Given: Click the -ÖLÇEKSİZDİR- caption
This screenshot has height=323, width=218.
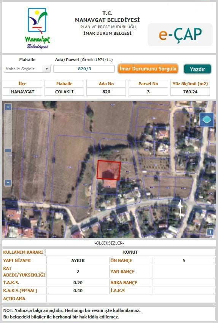Looking at the screenshot, I should 109,243.
